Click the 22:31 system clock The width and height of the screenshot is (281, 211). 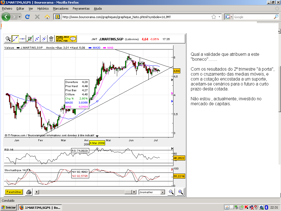point(274,208)
